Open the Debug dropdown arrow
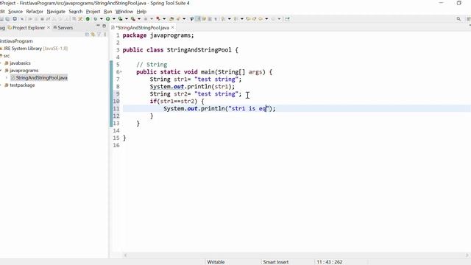471x265 pixels. pos(102,19)
